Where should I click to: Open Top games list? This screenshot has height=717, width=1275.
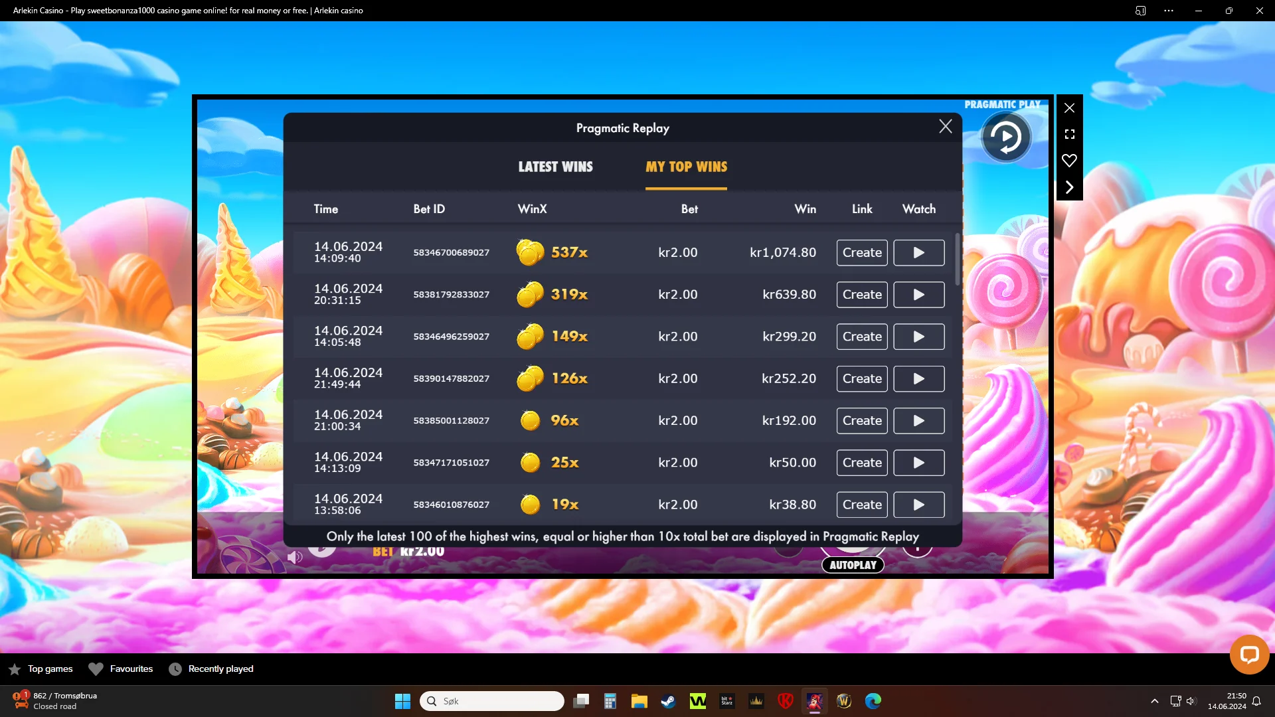click(41, 669)
